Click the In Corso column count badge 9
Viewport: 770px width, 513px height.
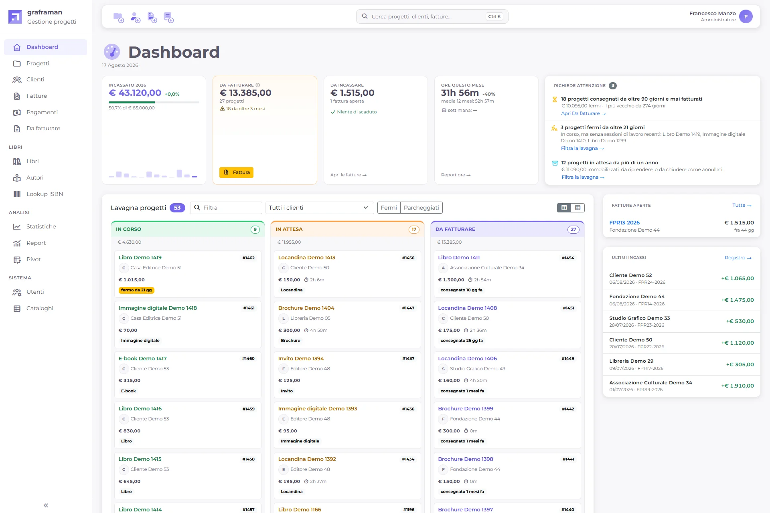pyautogui.click(x=255, y=230)
